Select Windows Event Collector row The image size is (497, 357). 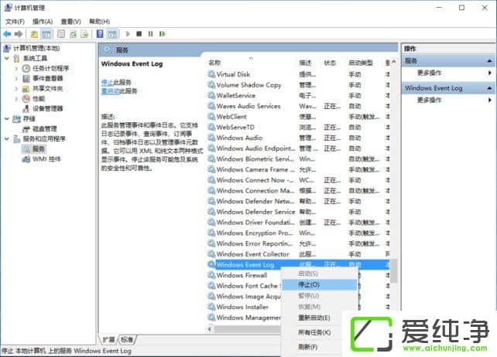click(298, 254)
